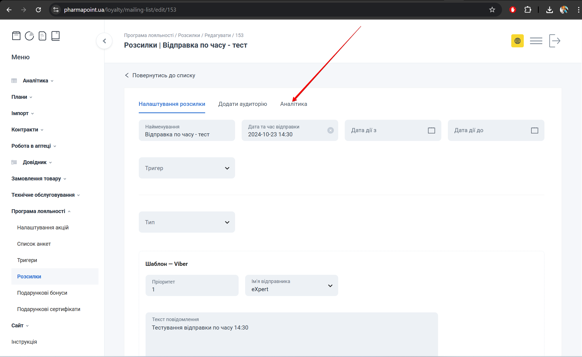Open the Тригер dropdown

187,168
